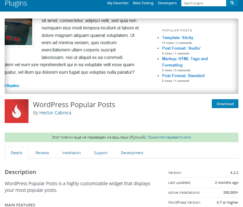Open the Developers menu item
243x207 pixels.
pos(167,3)
